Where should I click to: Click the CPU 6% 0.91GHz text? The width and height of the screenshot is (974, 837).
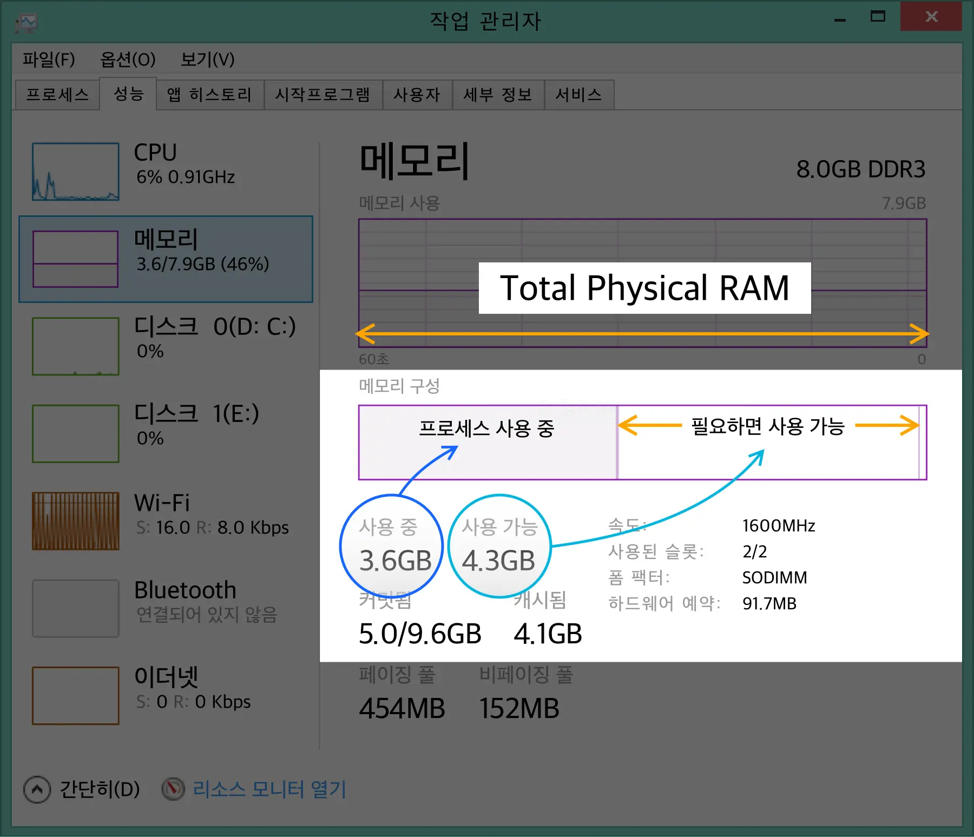click(185, 177)
